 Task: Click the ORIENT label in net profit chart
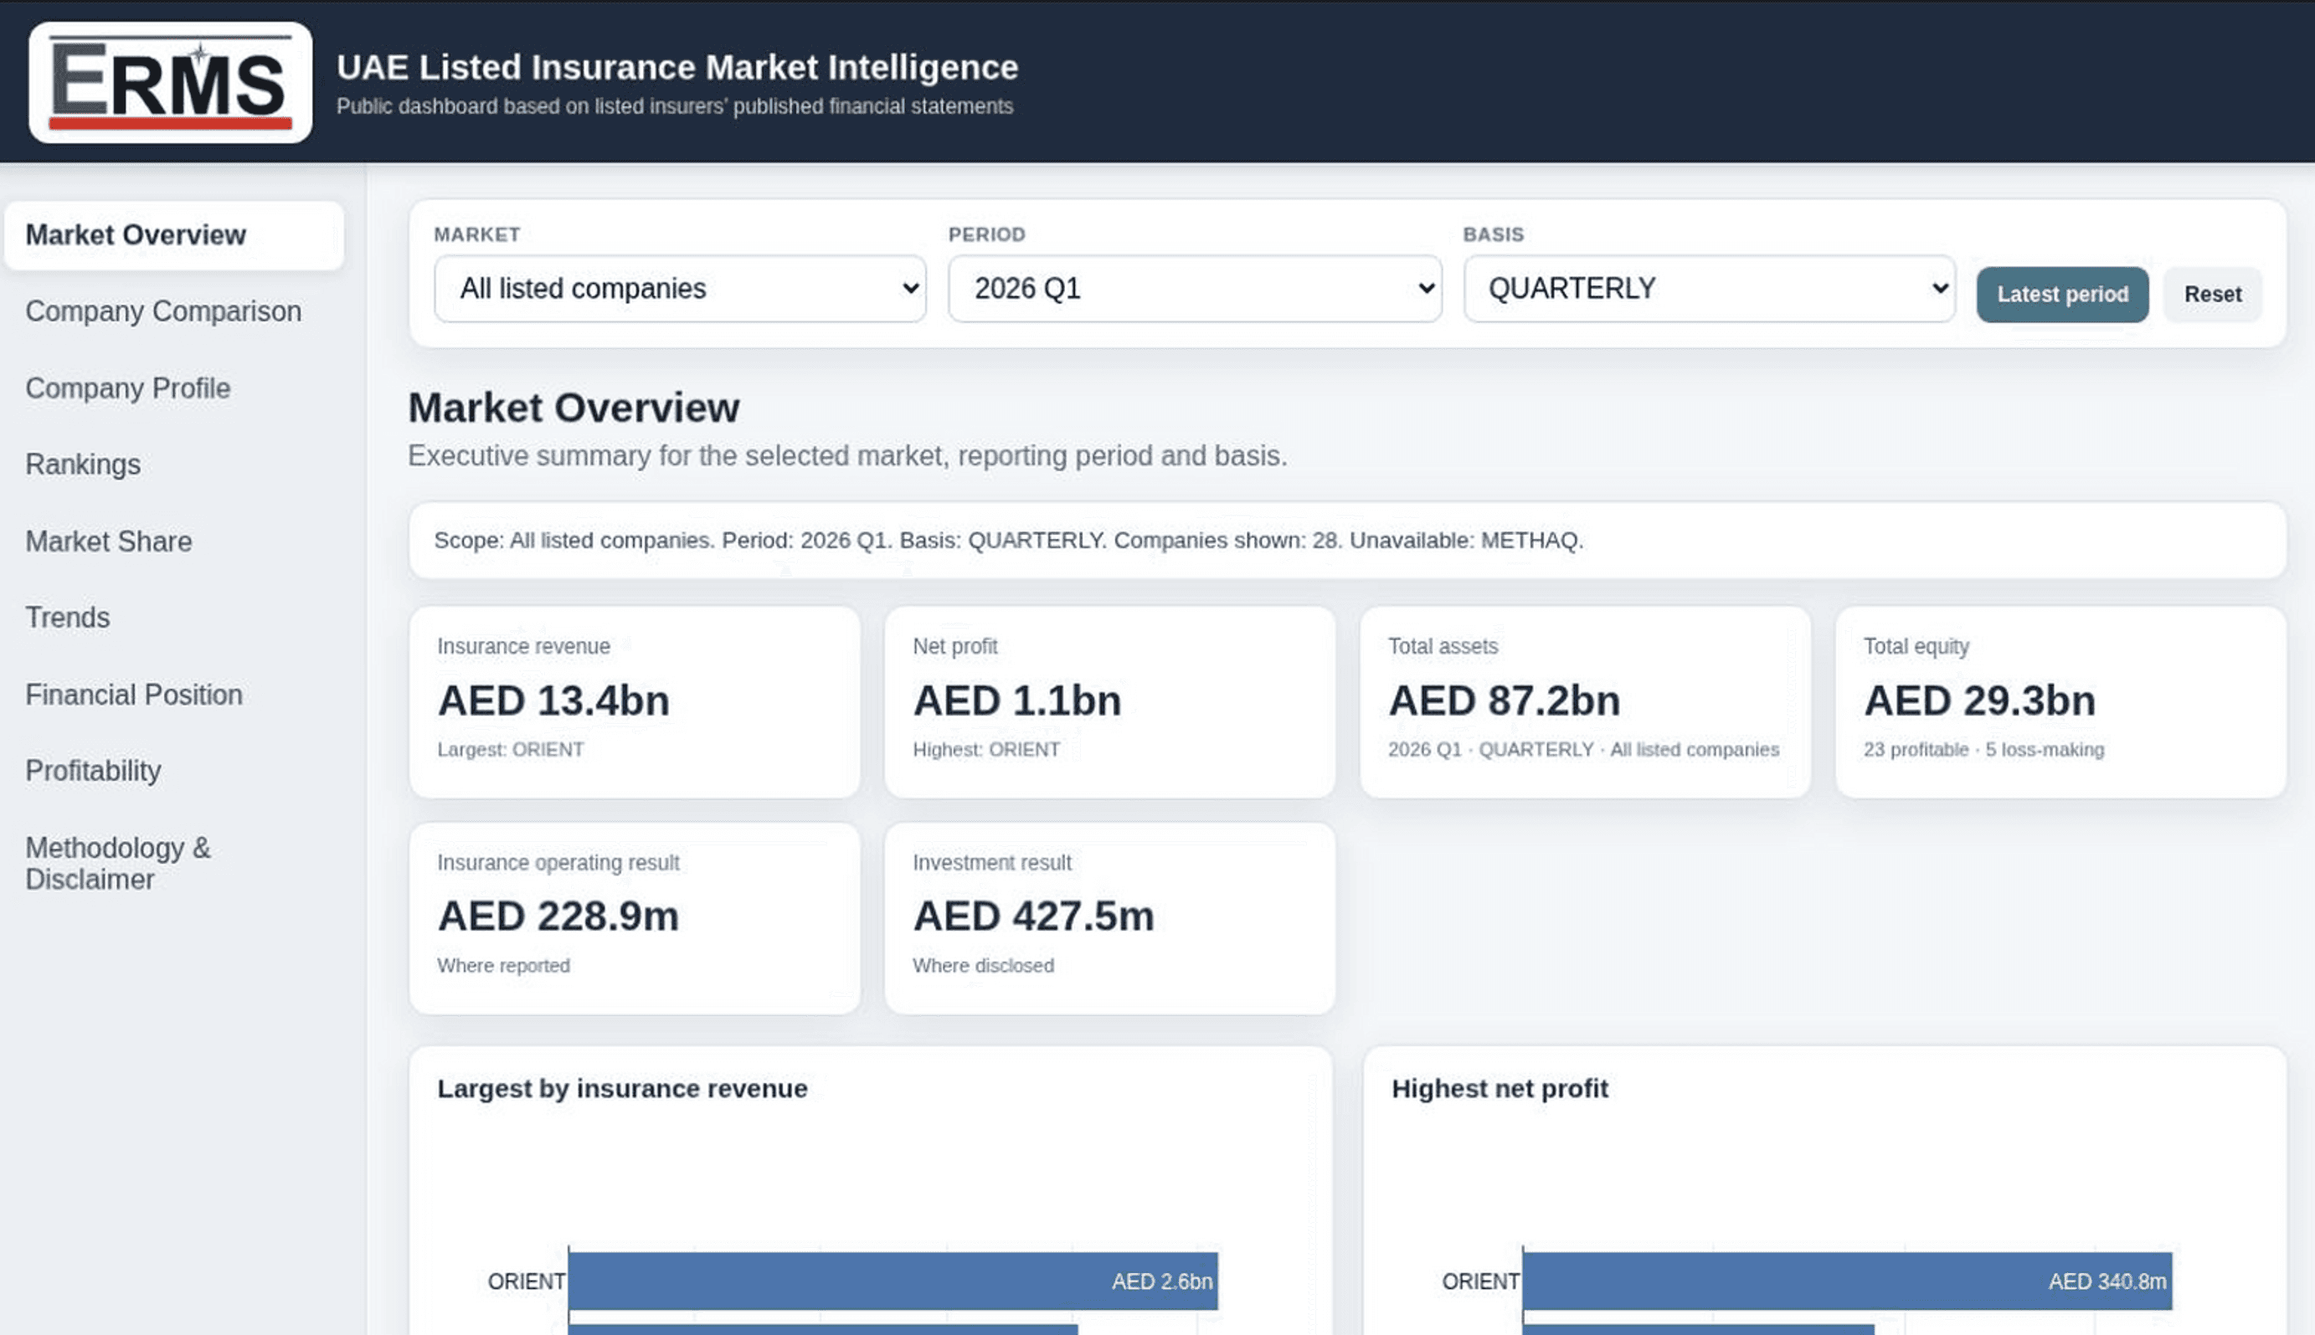tap(1480, 1281)
